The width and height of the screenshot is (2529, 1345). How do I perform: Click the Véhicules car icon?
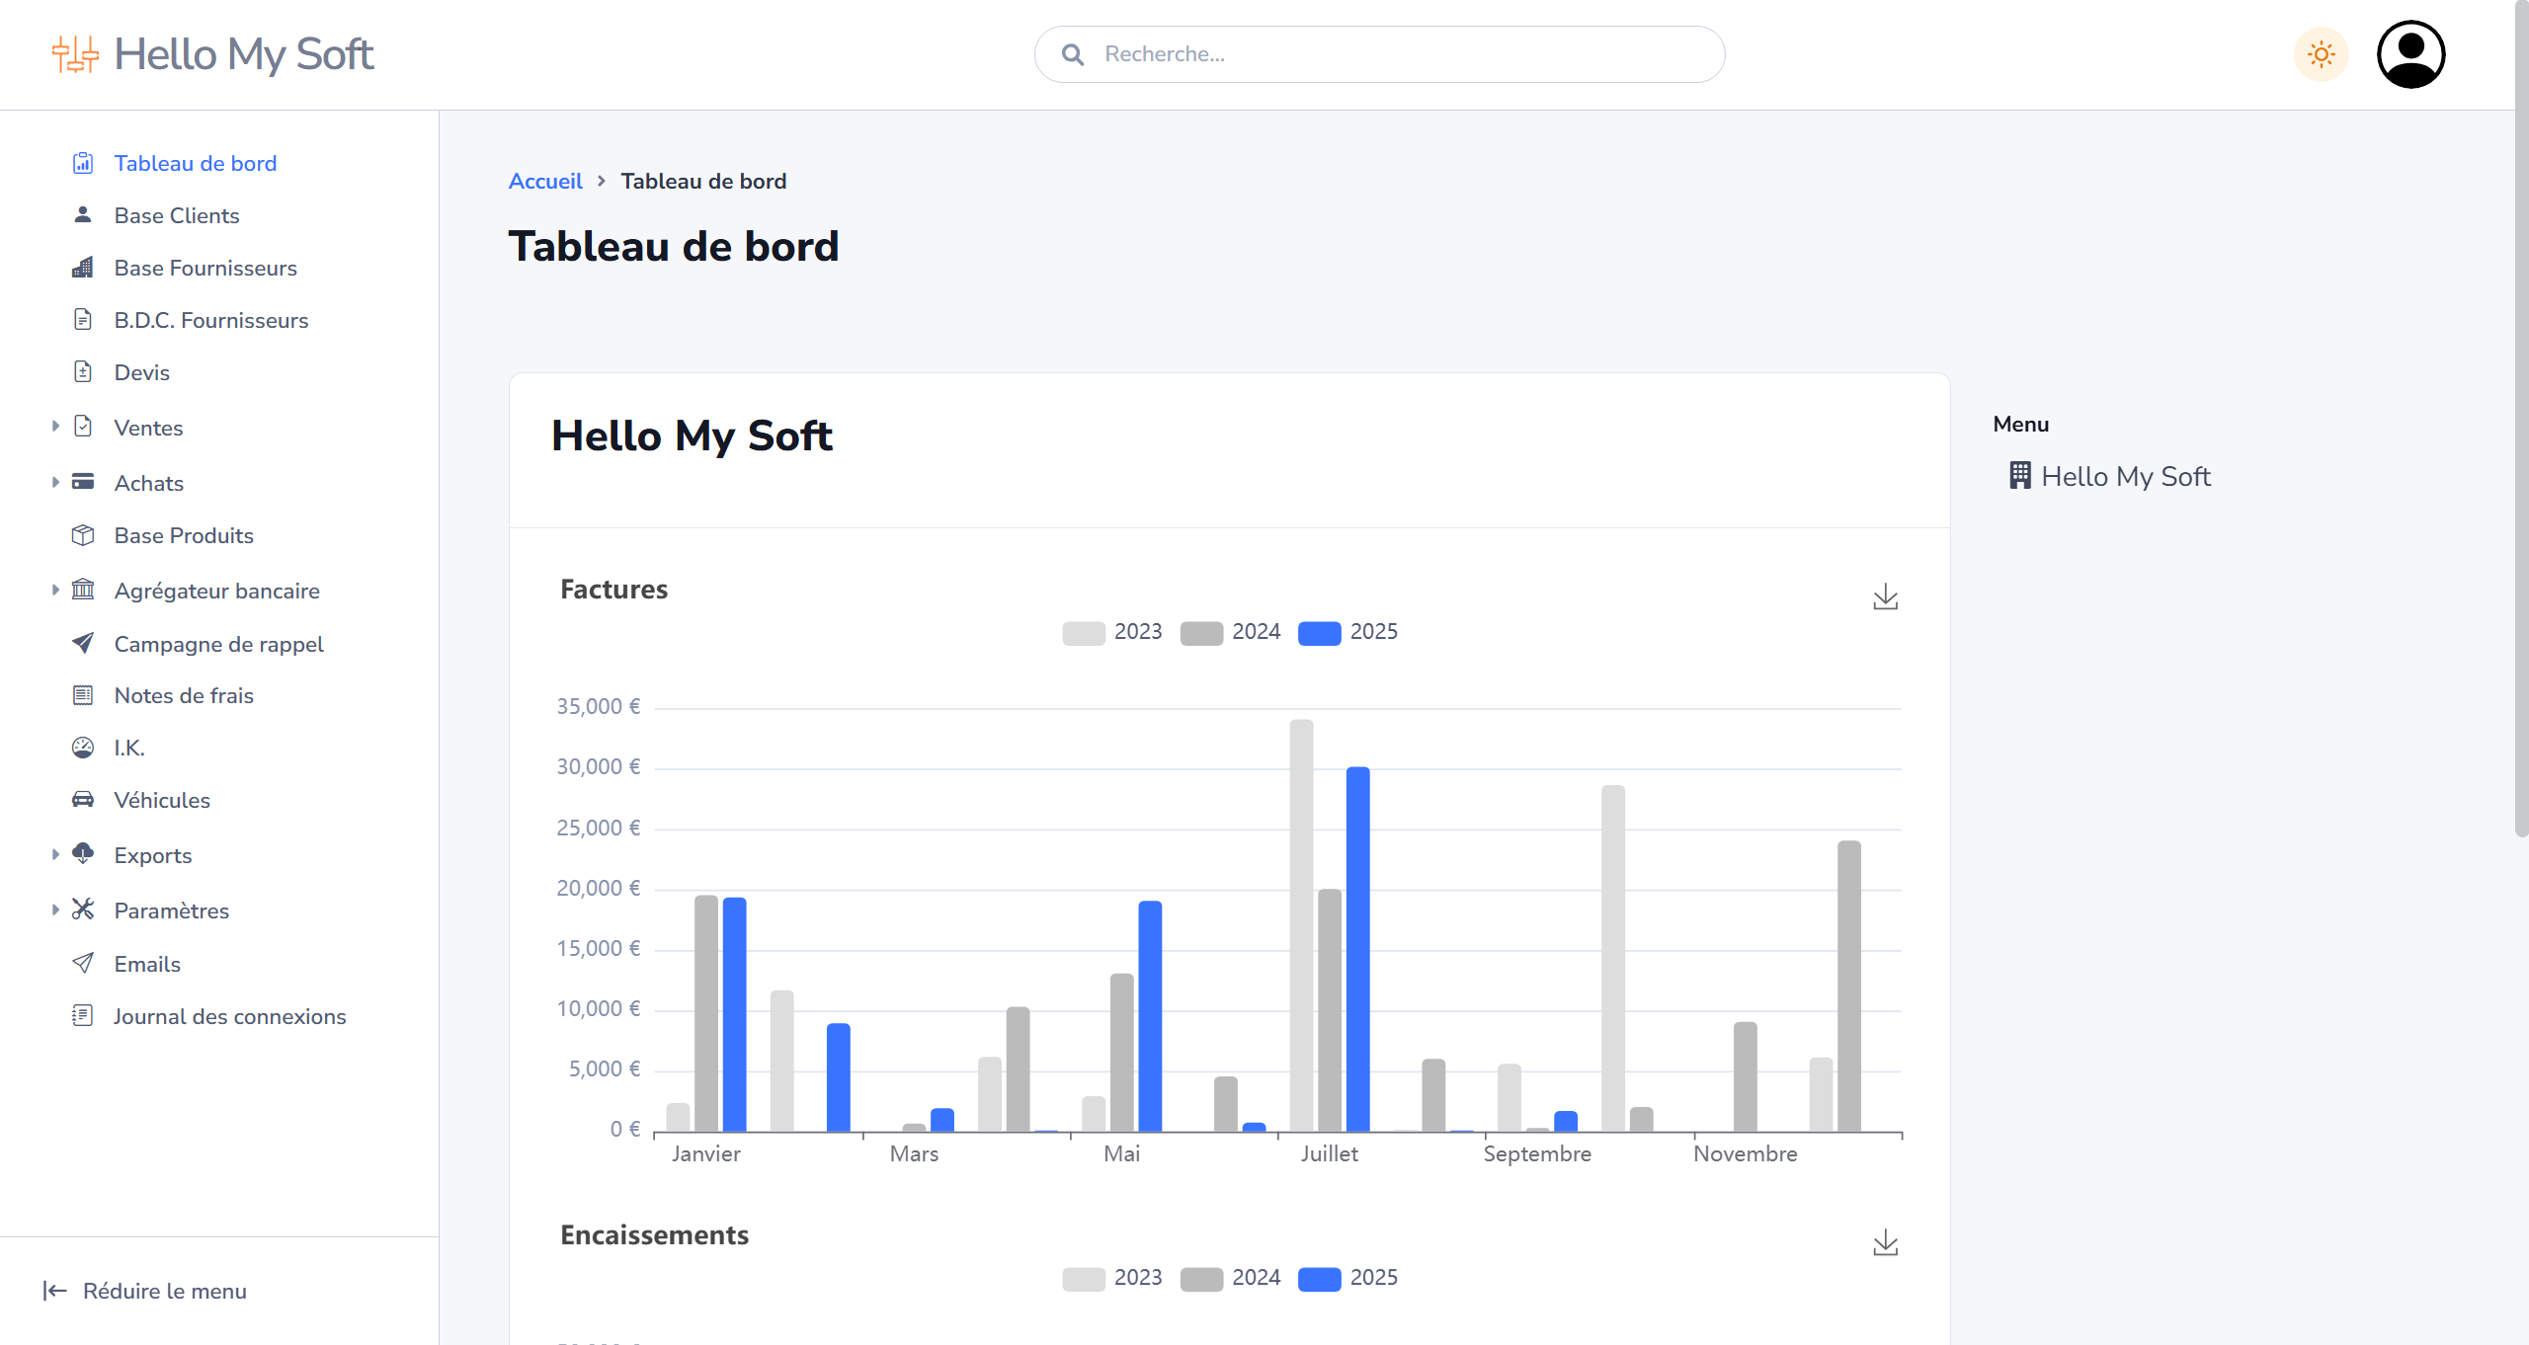[83, 800]
